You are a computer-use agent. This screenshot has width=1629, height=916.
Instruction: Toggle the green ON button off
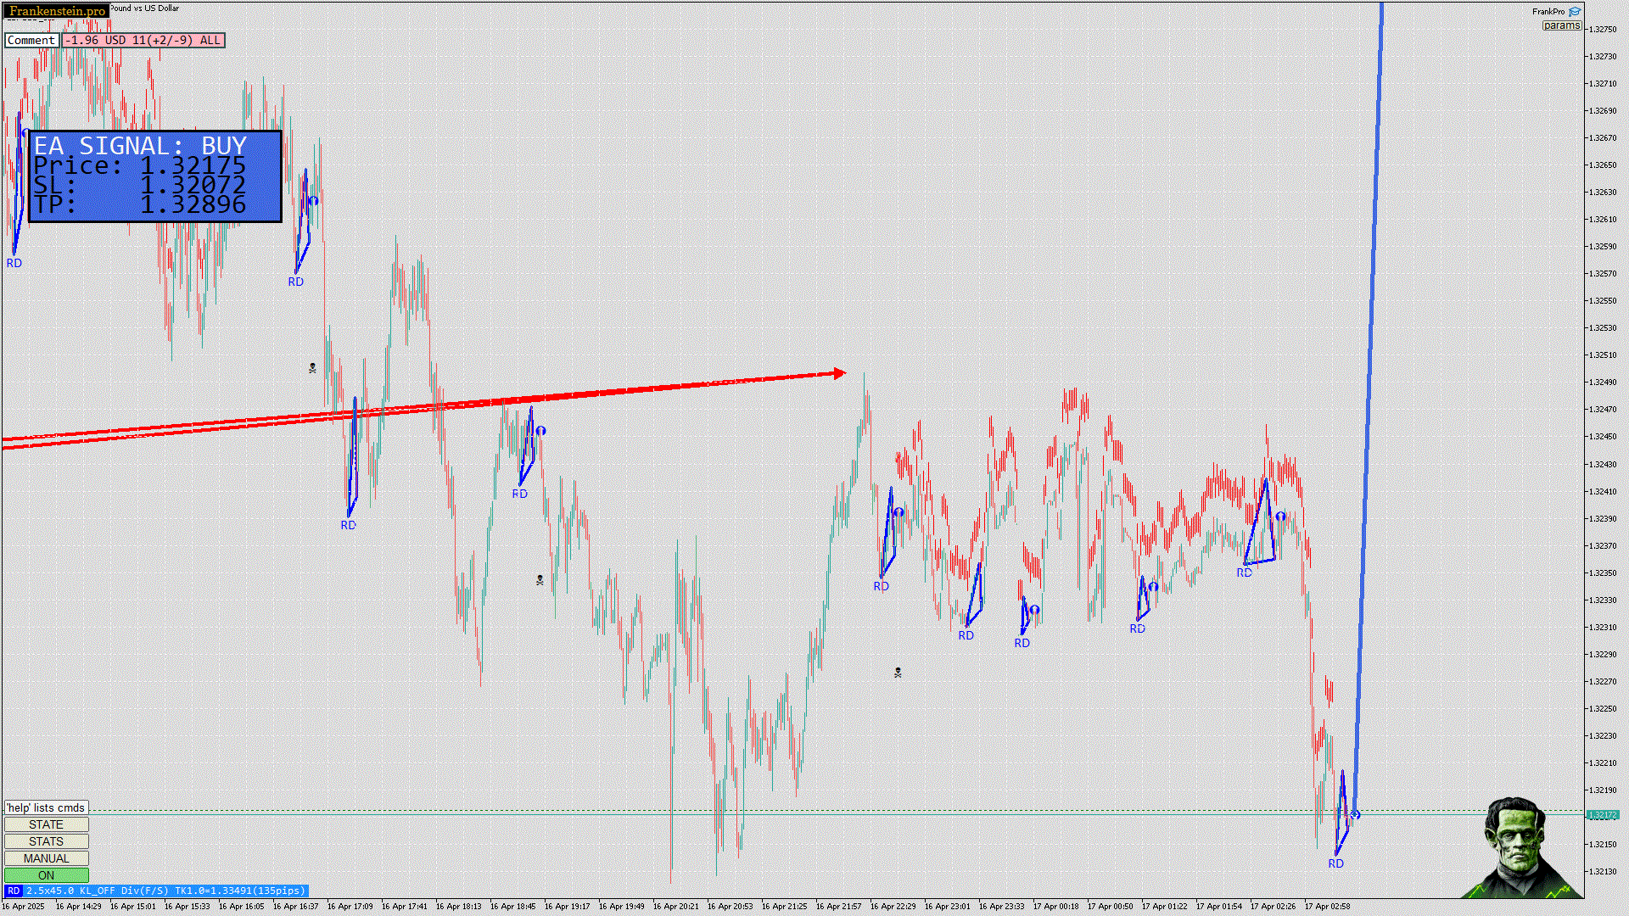pyautogui.click(x=46, y=875)
